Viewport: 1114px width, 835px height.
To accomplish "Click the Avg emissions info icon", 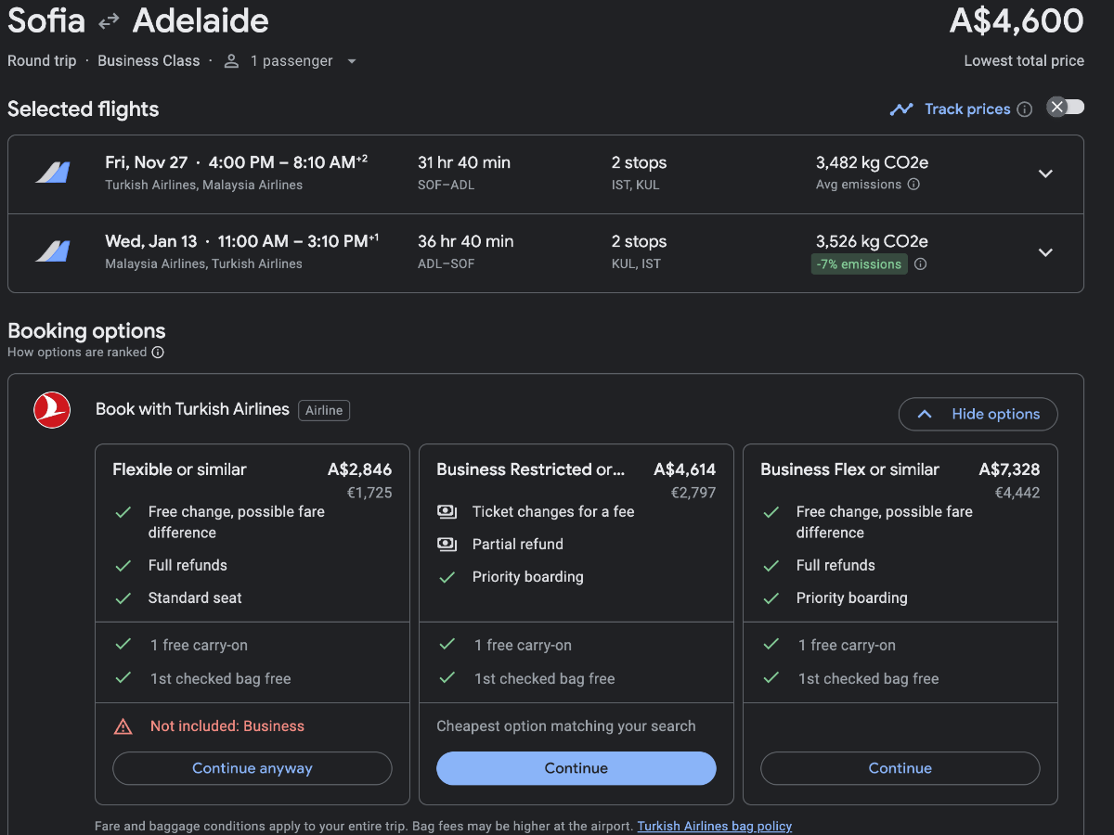I will 913,185.
